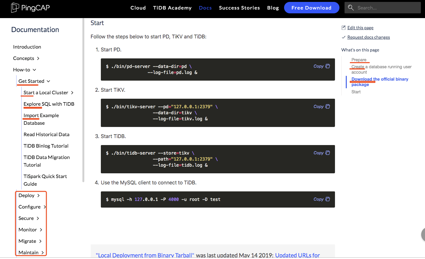Copy the tidb-server start command
The width and height of the screenshot is (425, 259).
point(322,153)
